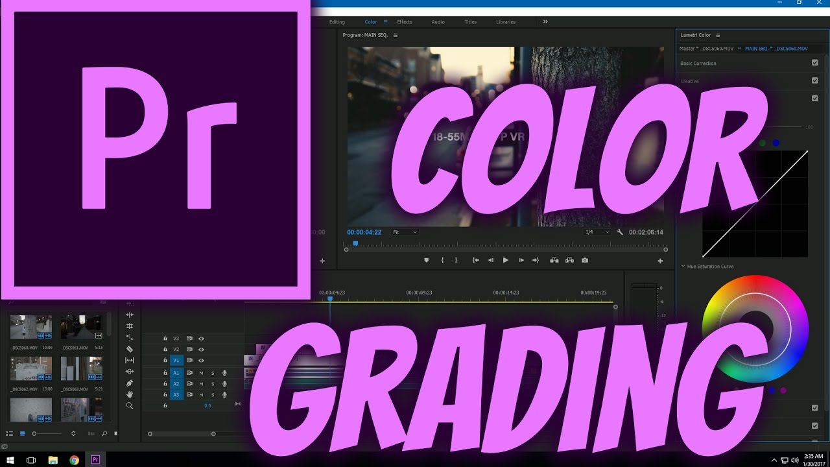The width and height of the screenshot is (830, 467).
Task: Click Add Marker in Program monitor
Action: [x=426, y=260]
